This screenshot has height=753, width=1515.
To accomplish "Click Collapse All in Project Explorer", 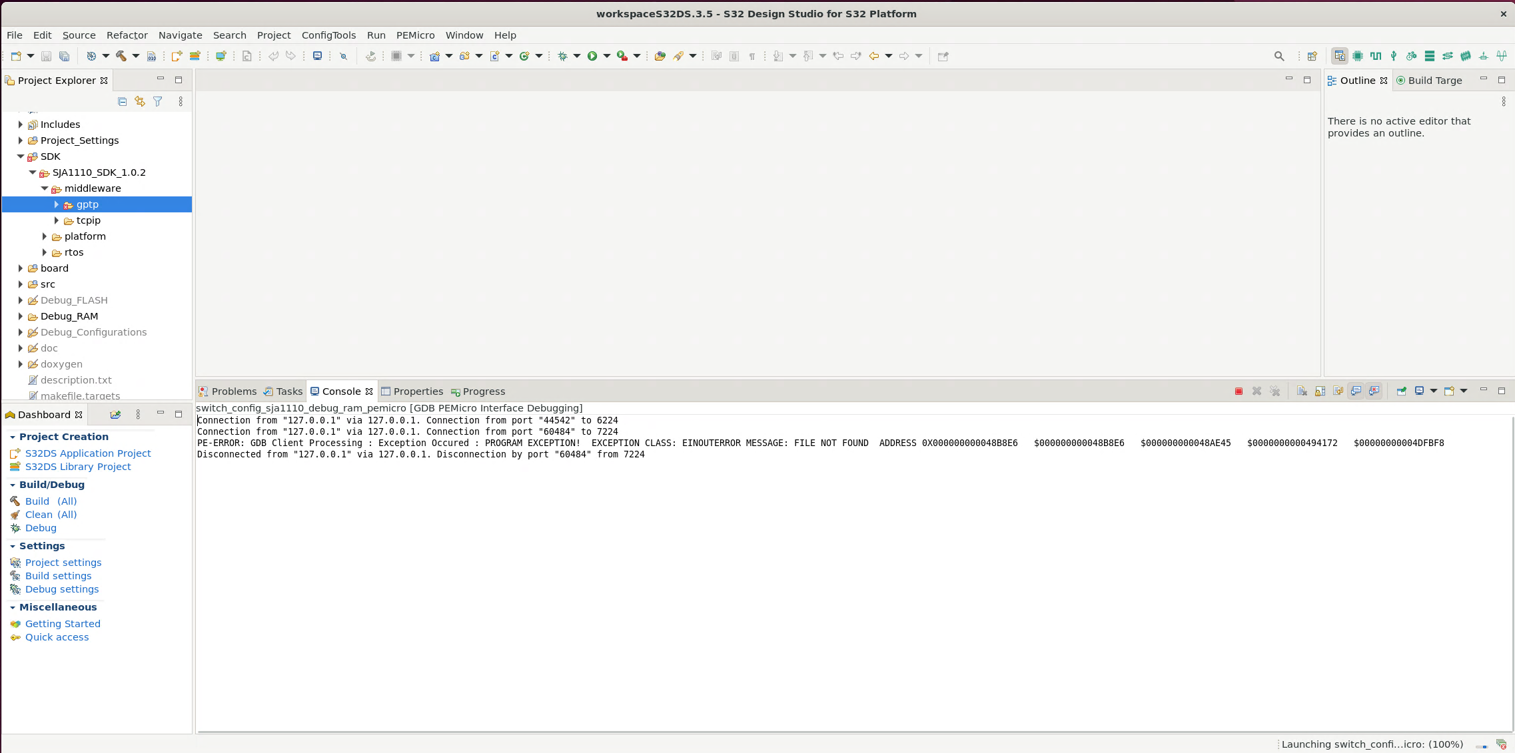I will (122, 101).
